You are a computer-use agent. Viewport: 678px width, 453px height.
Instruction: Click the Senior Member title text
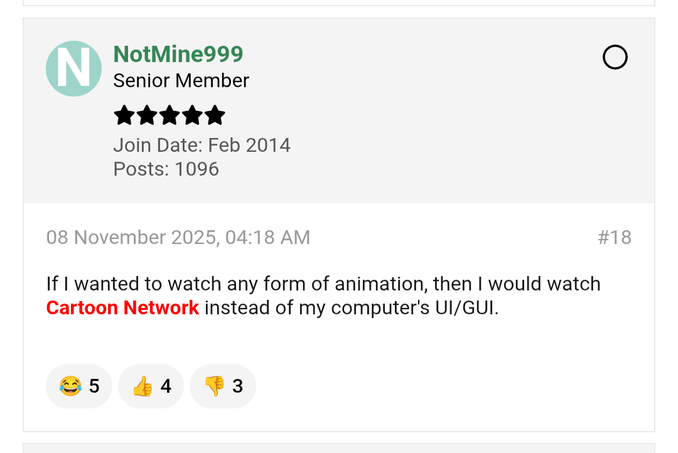tap(181, 81)
